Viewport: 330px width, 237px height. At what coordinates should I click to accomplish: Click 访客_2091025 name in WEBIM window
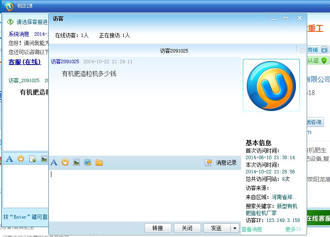click(24, 80)
